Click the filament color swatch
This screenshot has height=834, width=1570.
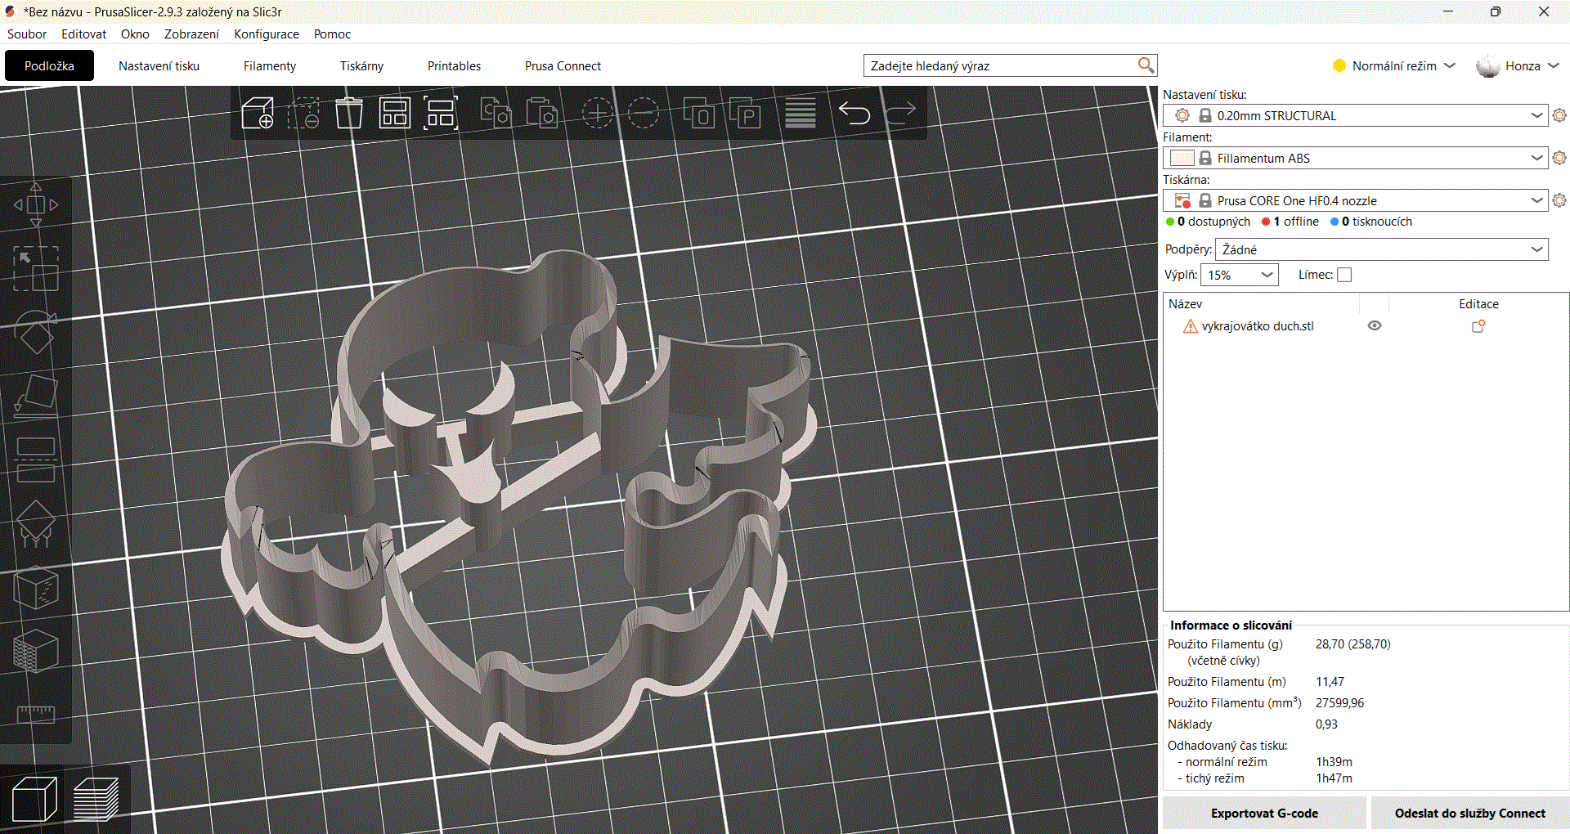1182,158
